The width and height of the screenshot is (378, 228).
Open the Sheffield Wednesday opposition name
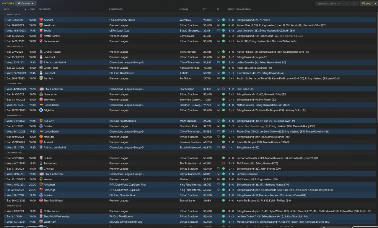pos(56,217)
